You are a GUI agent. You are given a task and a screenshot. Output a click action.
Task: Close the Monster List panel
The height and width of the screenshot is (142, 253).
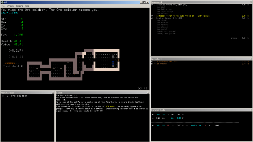53,93
